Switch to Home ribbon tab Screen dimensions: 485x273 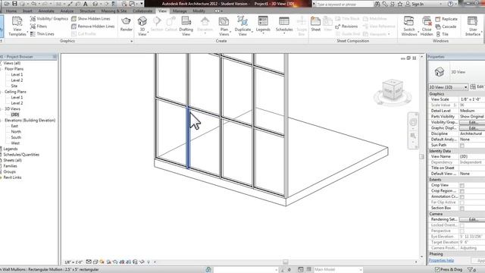point(11,11)
